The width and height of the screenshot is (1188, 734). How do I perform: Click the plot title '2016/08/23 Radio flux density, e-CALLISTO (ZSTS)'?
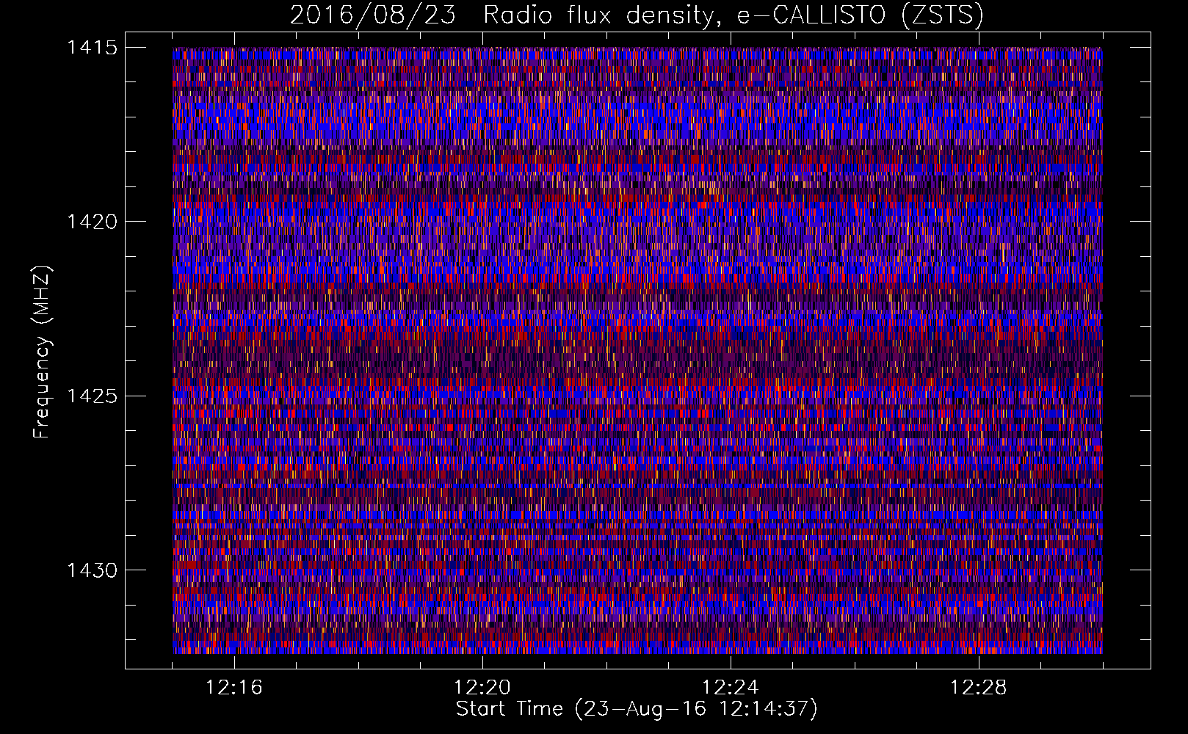[x=637, y=15]
